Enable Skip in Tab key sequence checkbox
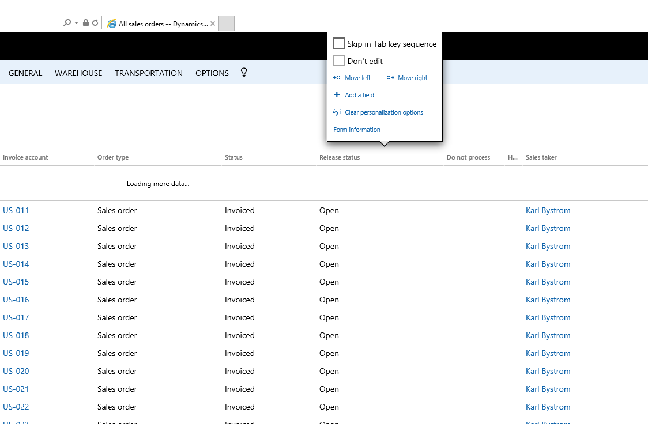The height and width of the screenshot is (424, 648). point(339,44)
